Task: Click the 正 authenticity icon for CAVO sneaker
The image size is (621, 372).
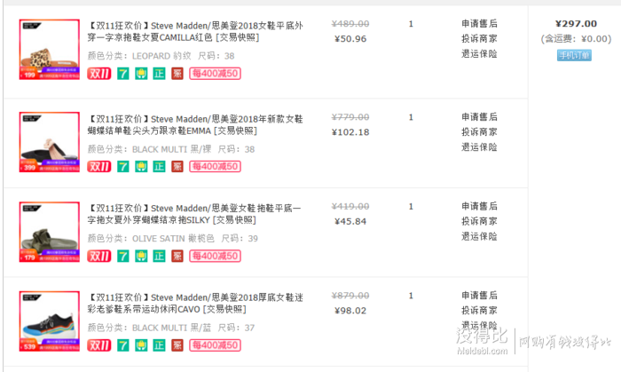Action: pos(159,345)
